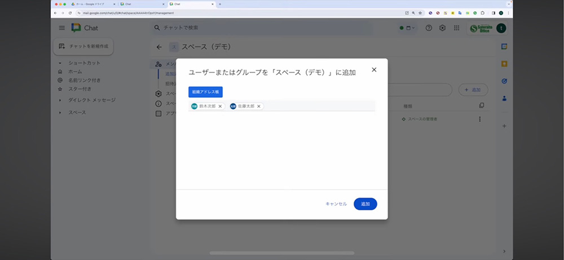This screenshot has width=564, height=260.
Task: Open the help question mark icon
Action: coord(429,28)
